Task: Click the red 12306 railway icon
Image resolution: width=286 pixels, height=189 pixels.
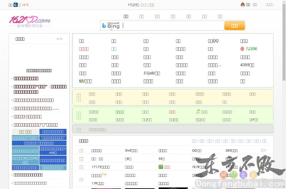Action: tap(242, 49)
